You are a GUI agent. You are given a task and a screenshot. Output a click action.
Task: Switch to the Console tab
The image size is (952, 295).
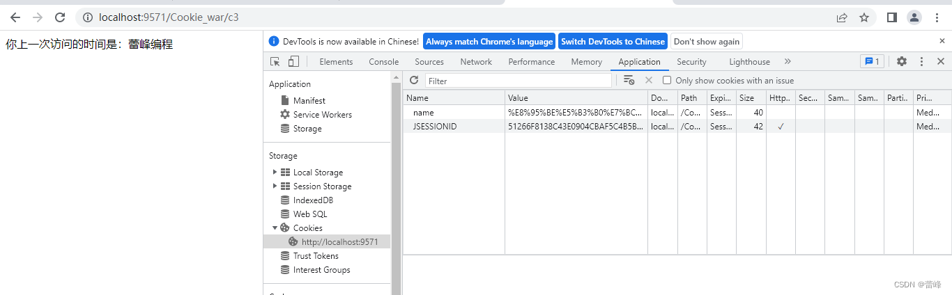coord(383,62)
